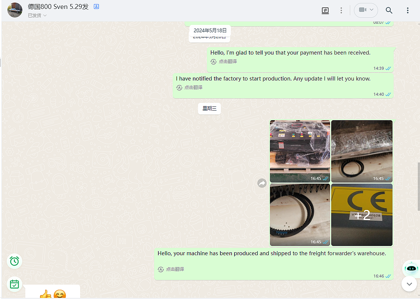Search within this chat
This screenshot has height=299, width=420.
click(x=389, y=10)
